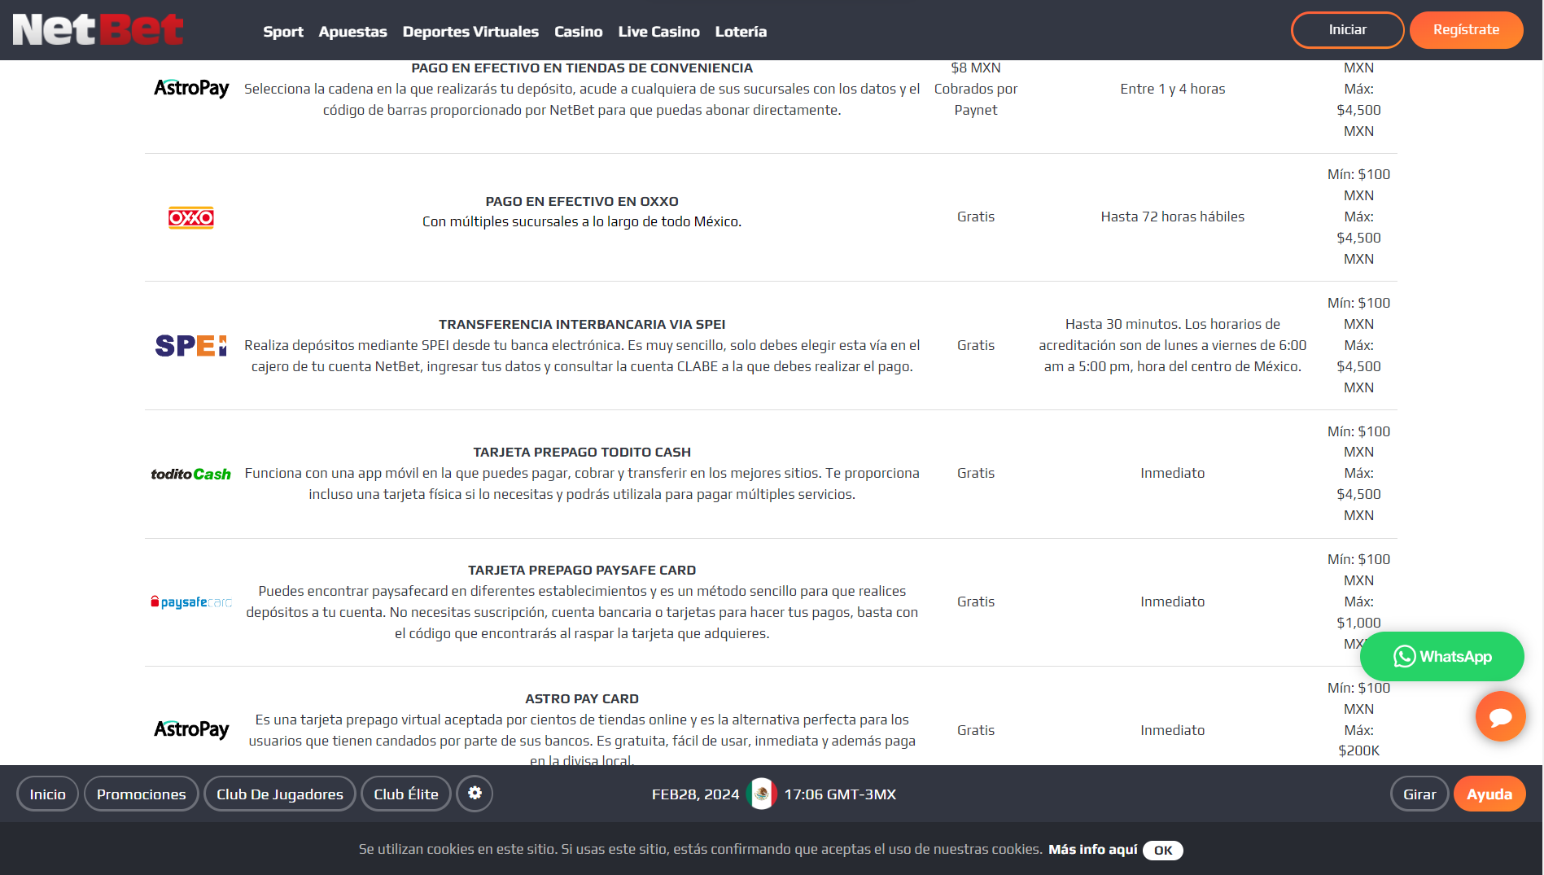
Task: Click the AstroPay logo in convenience store row
Action: [191, 88]
